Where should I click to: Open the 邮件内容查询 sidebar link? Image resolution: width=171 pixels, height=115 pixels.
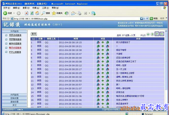pos(15,44)
